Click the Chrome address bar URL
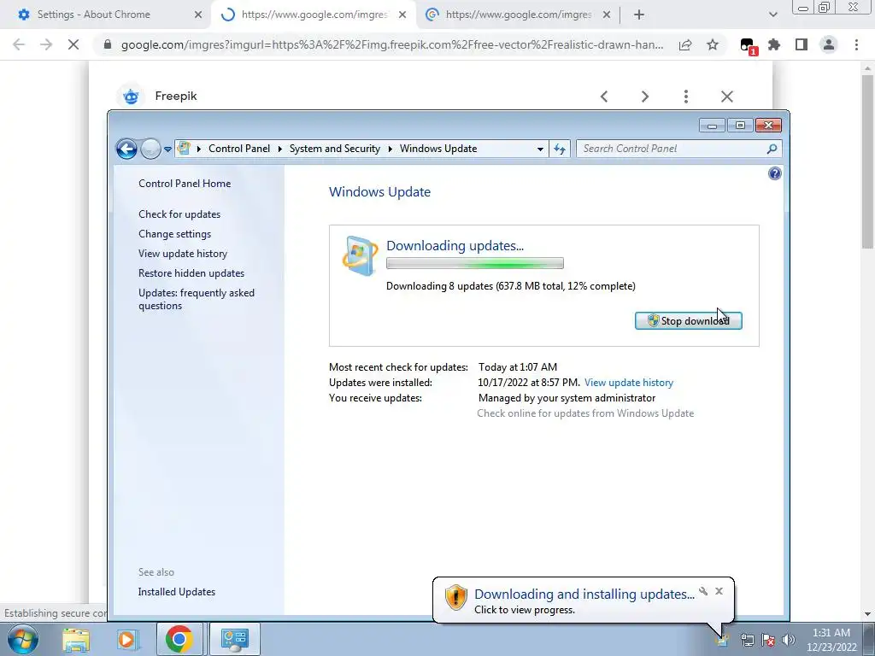The height and width of the screenshot is (656, 875). click(391, 44)
